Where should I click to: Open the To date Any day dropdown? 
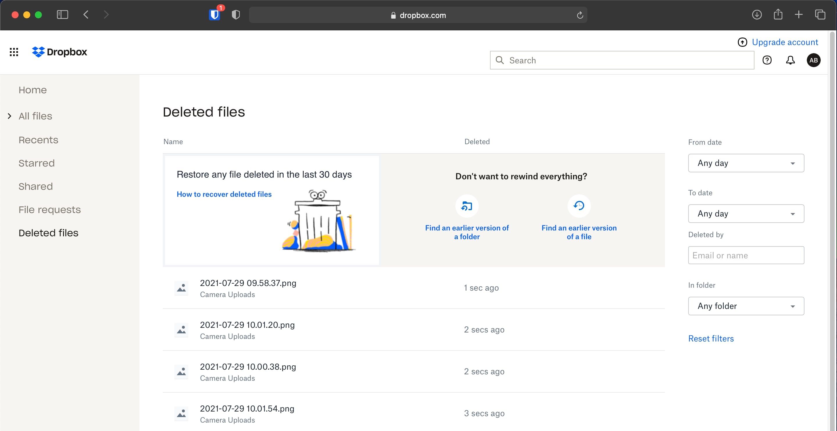(746, 214)
